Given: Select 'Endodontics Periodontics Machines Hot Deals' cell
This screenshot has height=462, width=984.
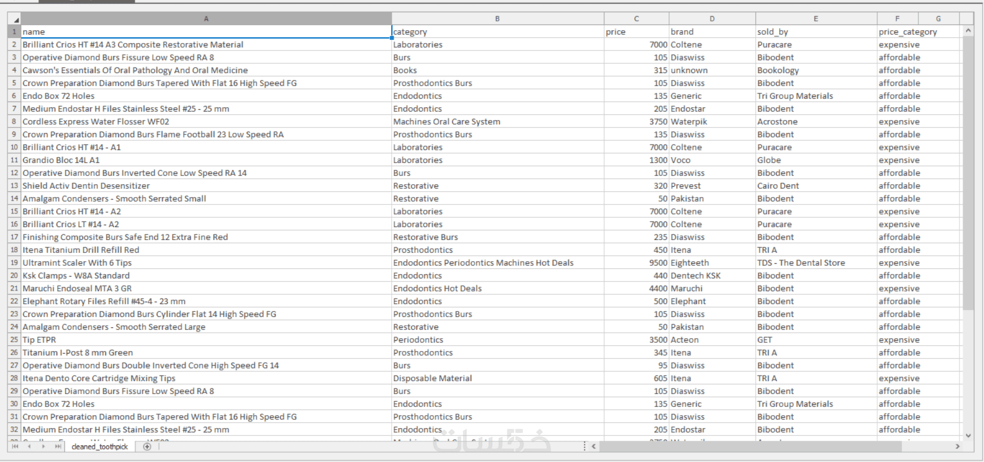Looking at the screenshot, I should 498,262.
